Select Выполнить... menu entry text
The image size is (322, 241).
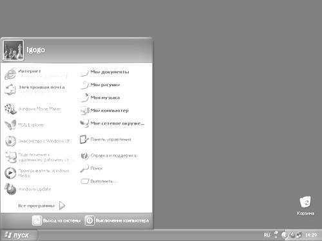click(x=104, y=181)
